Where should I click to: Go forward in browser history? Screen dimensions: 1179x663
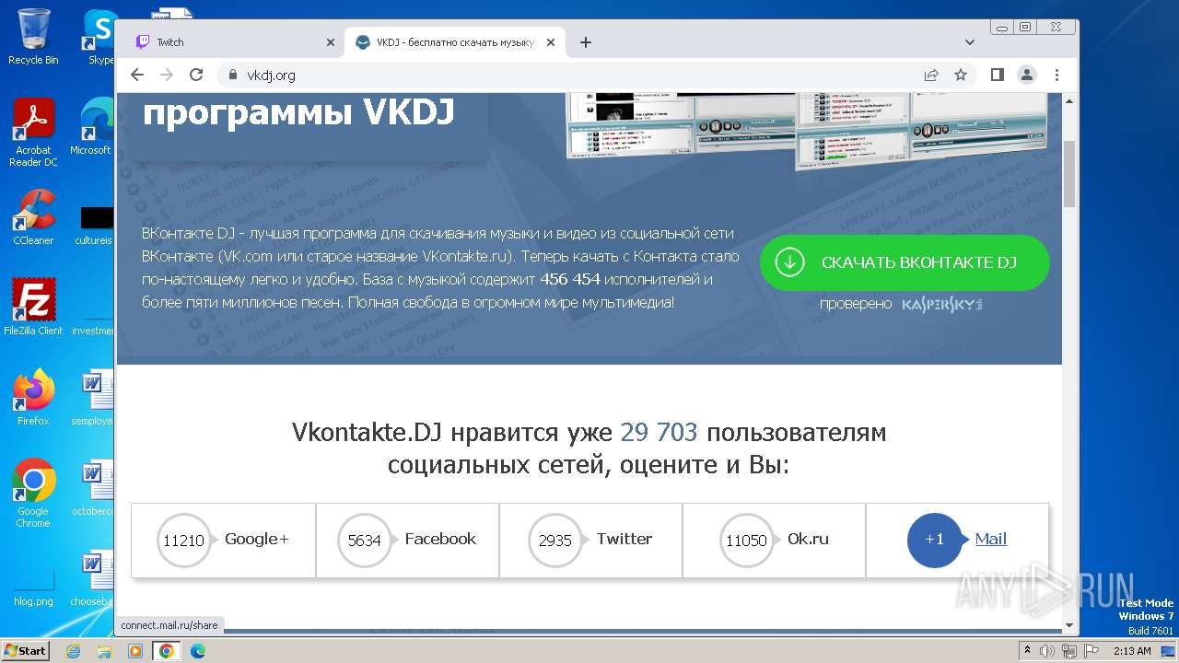click(x=167, y=75)
